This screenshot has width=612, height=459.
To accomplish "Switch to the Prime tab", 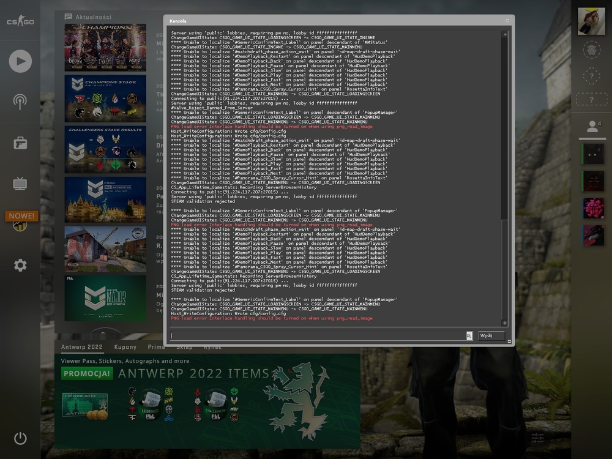I will click(157, 347).
